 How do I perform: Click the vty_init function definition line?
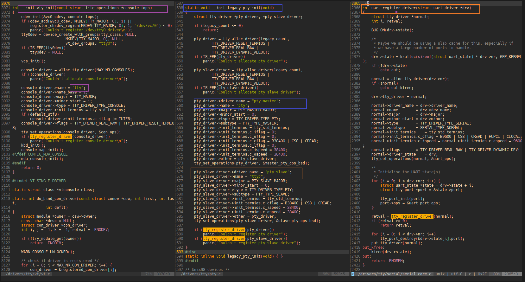coord(82,8)
